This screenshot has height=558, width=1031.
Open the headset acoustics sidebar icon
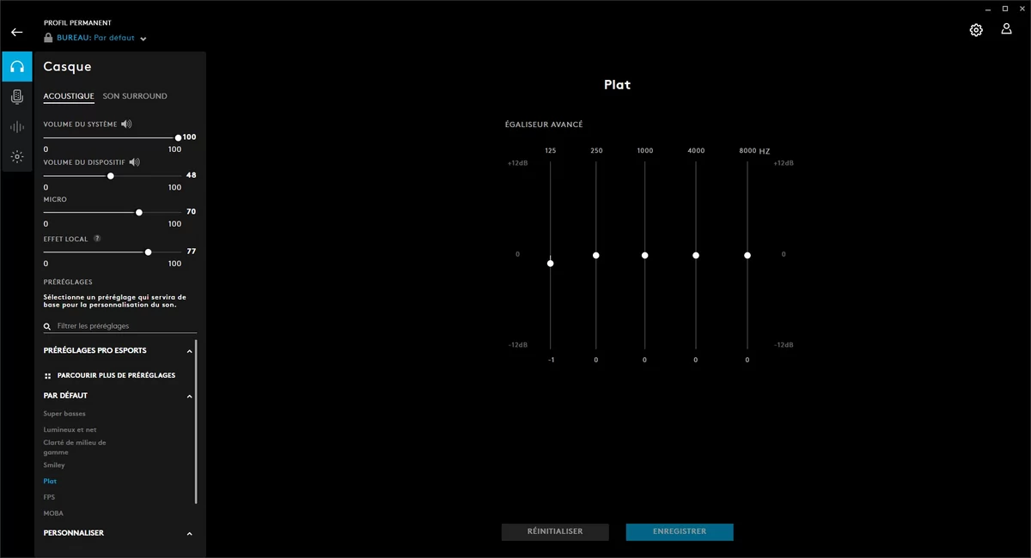tap(17, 67)
